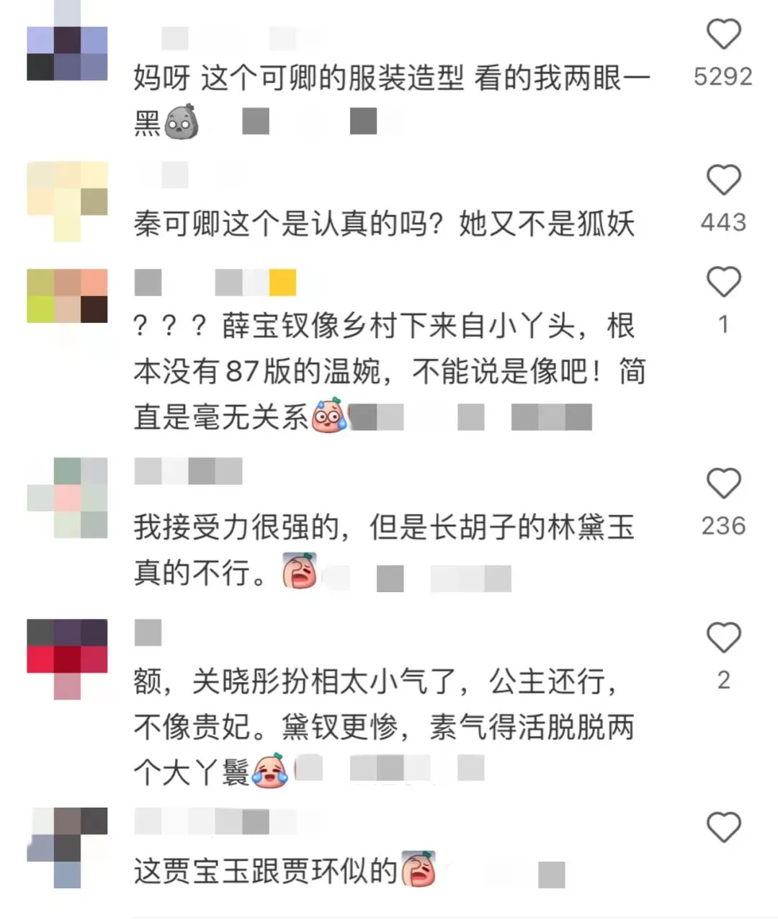Image resolution: width=778 pixels, height=920 pixels.
Task: Tap the heart on the 关晓彤 comment
Action: coord(723,638)
